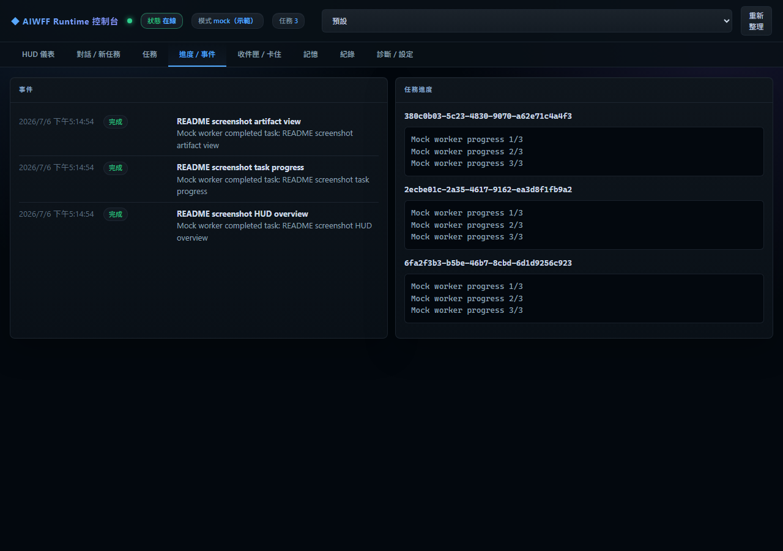Select the 任務 tab
The image size is (783, 551).
(x=150, y=54)
